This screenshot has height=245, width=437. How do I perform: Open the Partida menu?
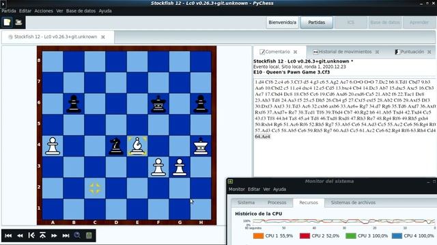[x=9, y=11]
